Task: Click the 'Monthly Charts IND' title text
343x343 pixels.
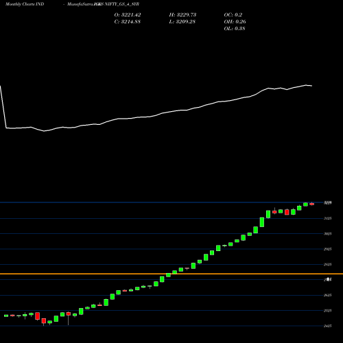Action: point(25,4)
